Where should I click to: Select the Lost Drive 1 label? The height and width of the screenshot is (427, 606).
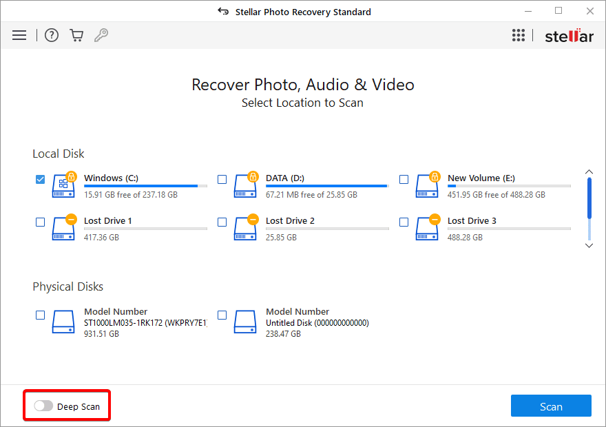(108, 220)
